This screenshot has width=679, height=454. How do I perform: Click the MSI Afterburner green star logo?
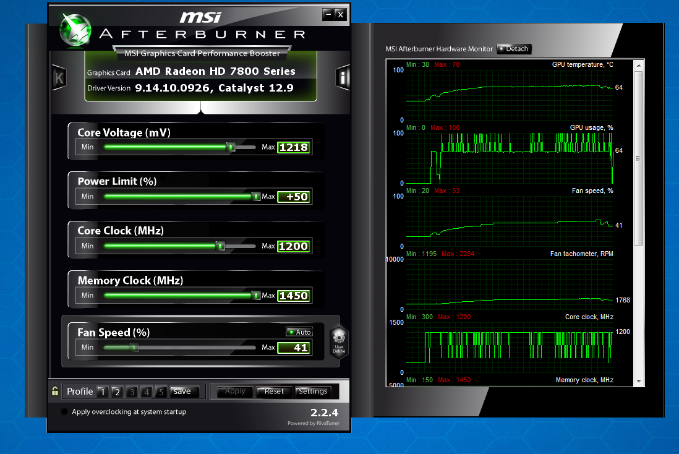point(76,30)
